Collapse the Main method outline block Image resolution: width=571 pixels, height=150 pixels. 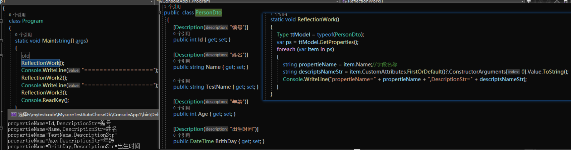[x=1, y=41]
